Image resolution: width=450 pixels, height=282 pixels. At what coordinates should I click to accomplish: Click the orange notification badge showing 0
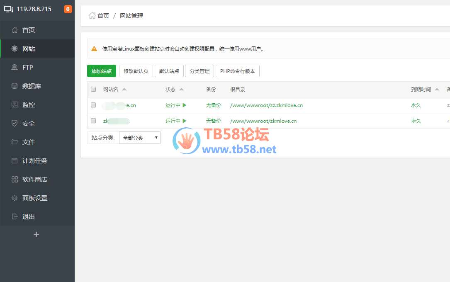tap(68, 9)
